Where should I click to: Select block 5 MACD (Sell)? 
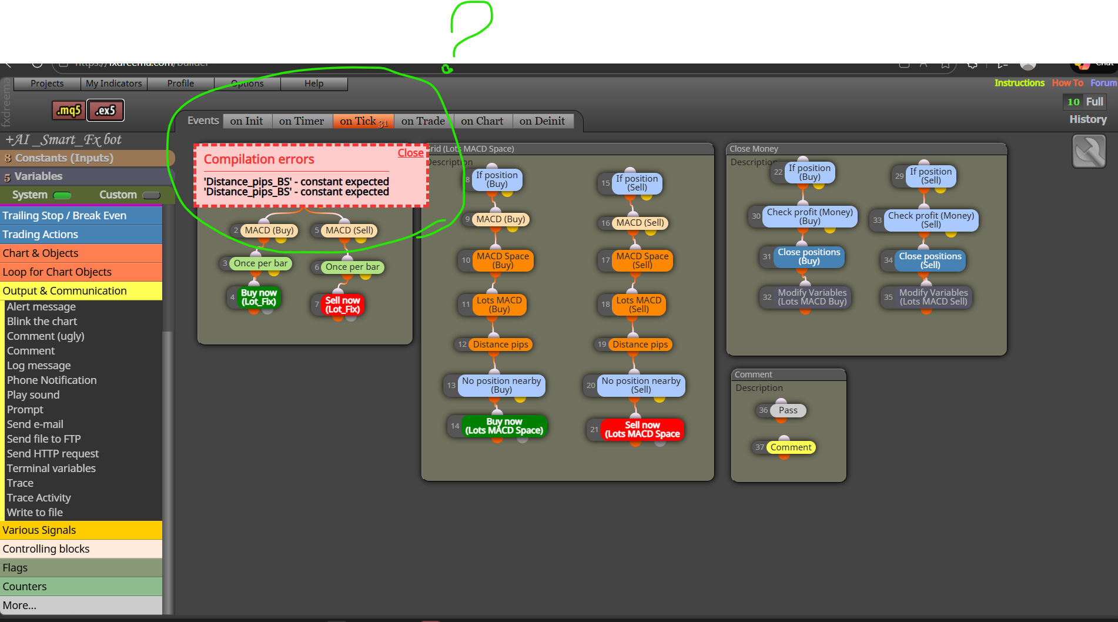click(x=349, y=230)
